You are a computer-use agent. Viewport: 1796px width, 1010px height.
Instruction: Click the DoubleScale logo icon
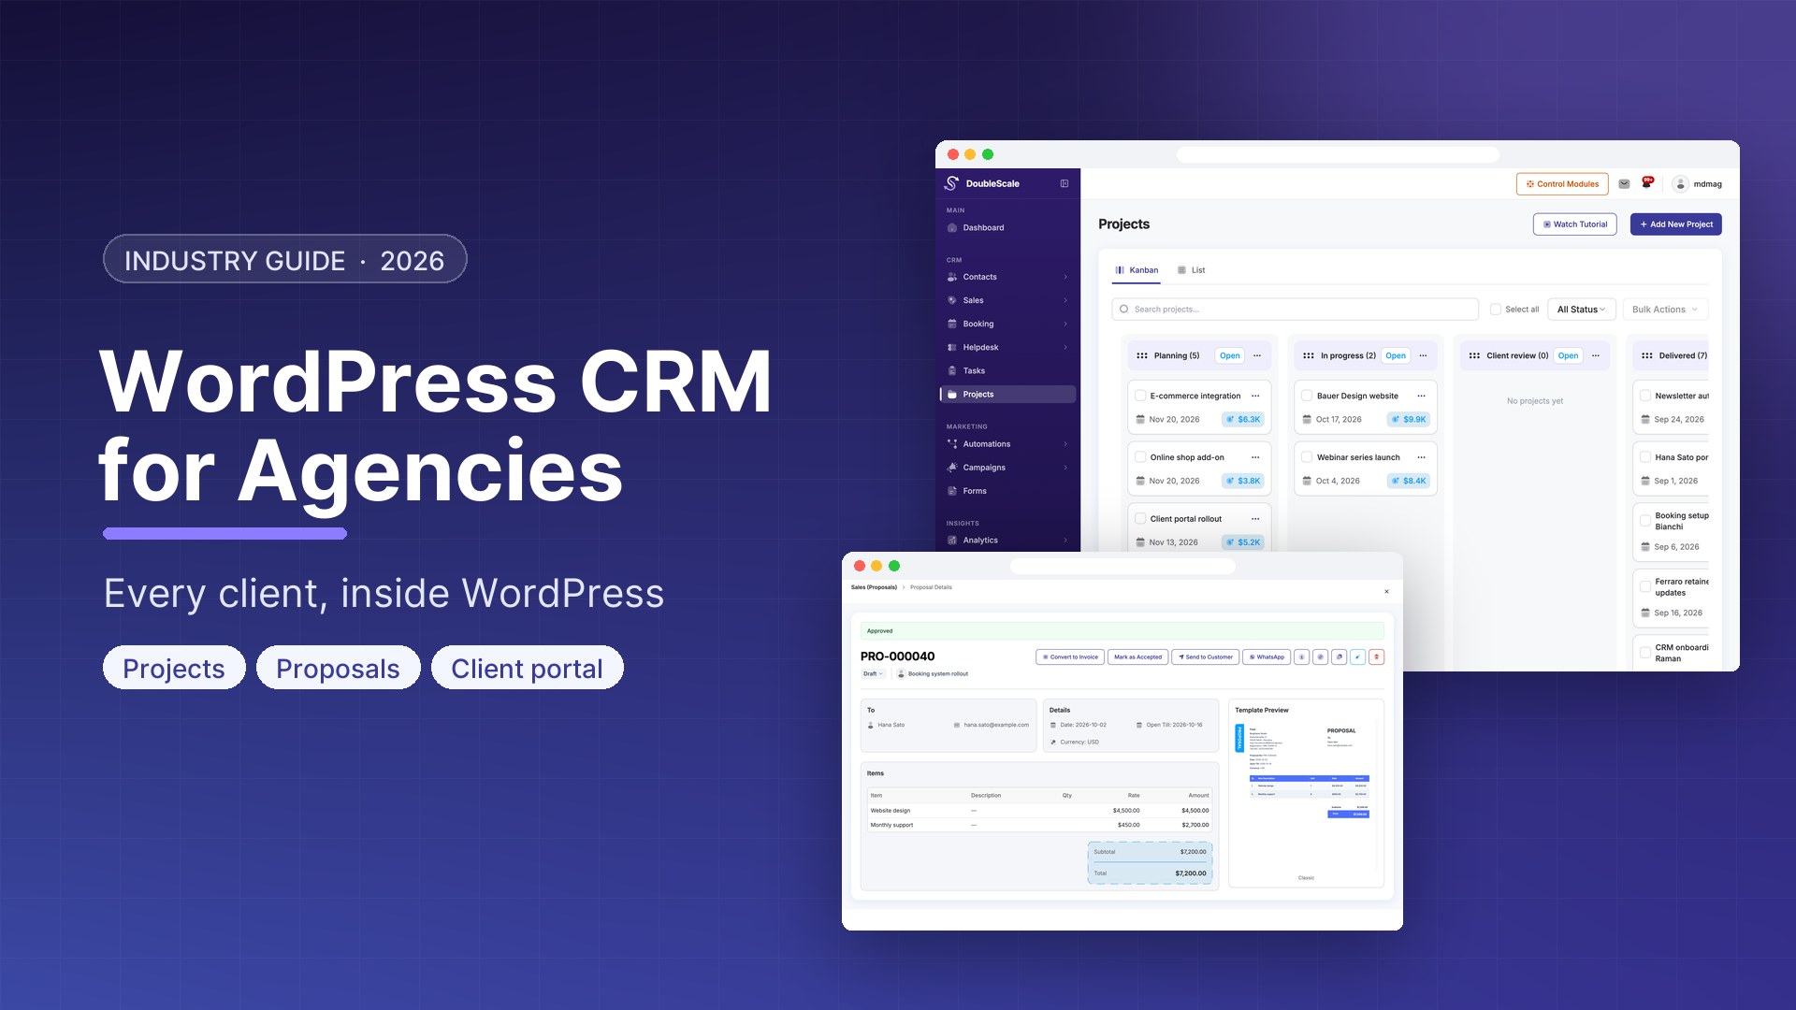(x=951, y=183)
